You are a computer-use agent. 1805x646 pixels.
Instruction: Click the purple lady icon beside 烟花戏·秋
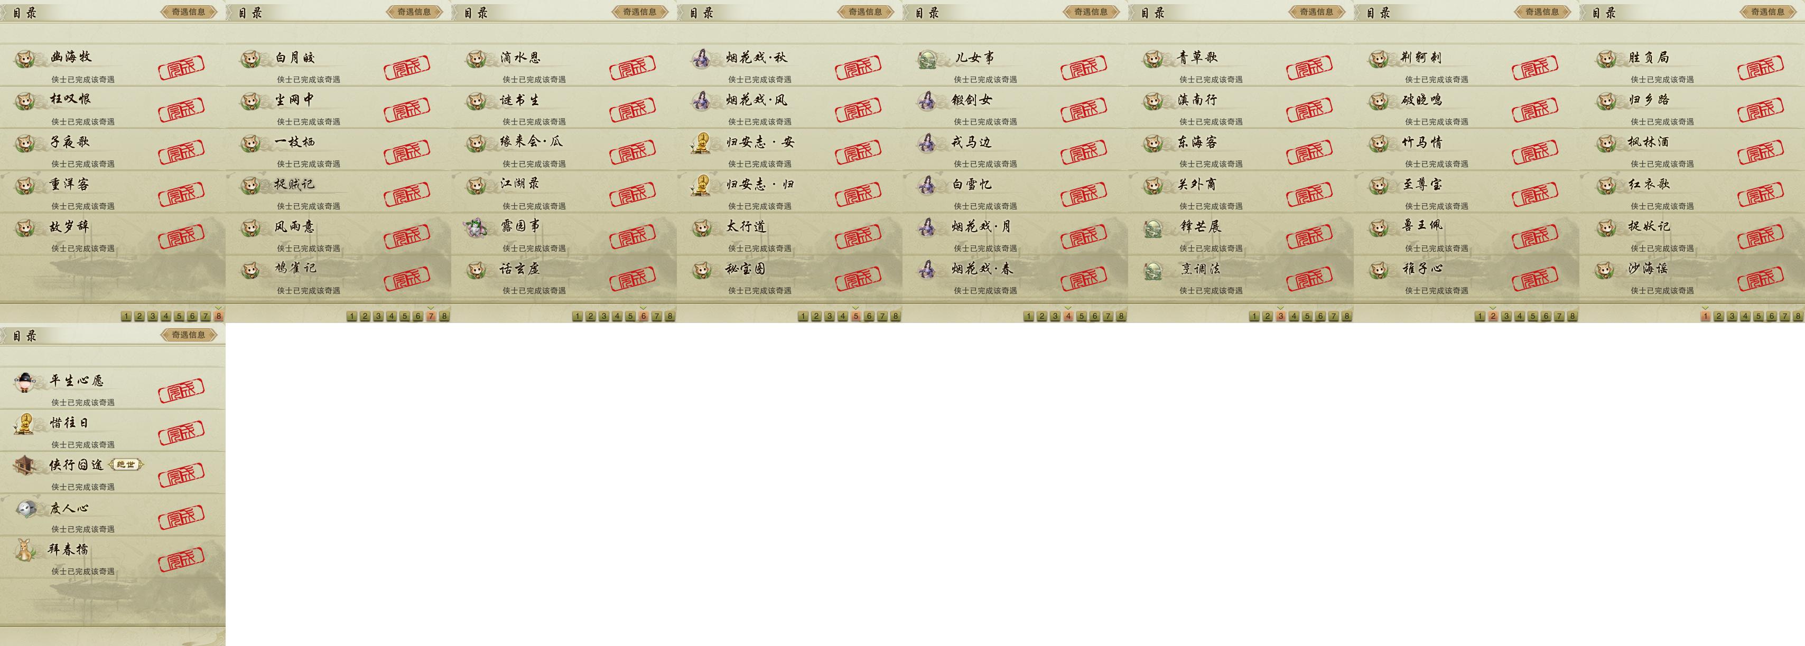pyautogui.click(x=701, y=59)
